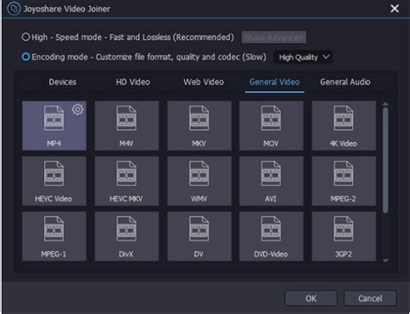Click the scrollbar up arrow
Image resolution: width=410 pixels, height=314 pixels.
point(386,104)
